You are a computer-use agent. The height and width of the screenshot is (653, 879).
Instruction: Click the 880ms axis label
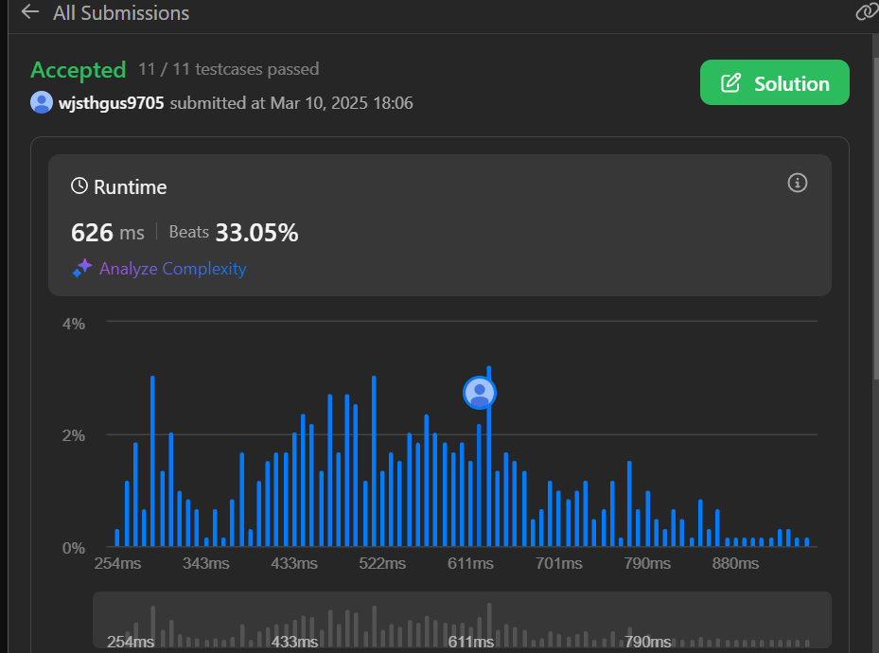(x=735, y=563)
